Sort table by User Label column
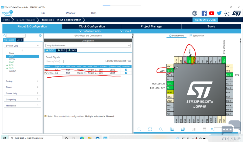The height and width of the screenshot is (143, 243). pos(115,66)
